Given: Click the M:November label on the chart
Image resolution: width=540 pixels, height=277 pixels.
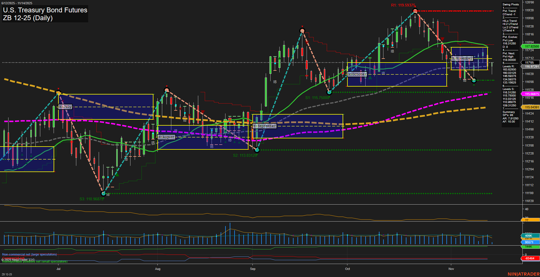Looking at the screenshot, I should pos(462,58).
